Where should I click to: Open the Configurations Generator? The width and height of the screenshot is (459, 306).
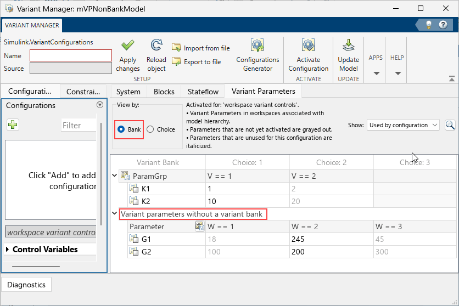click(258, 55)
